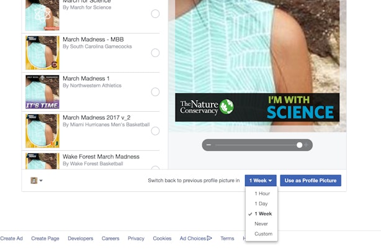Open the 1 Week duration dropdown
The width and height of the screenshot is (381, 249).
[x=261, y=181]
